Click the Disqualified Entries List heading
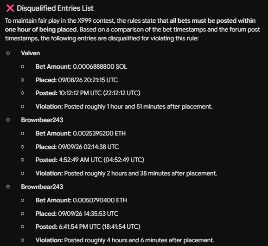 (55, 8)
